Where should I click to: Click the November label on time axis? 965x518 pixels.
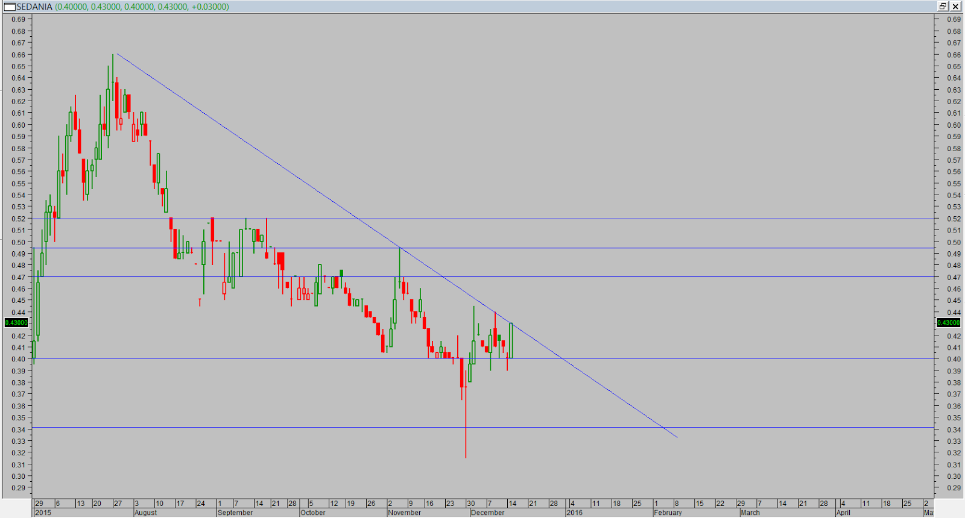(x=404, y=513)
